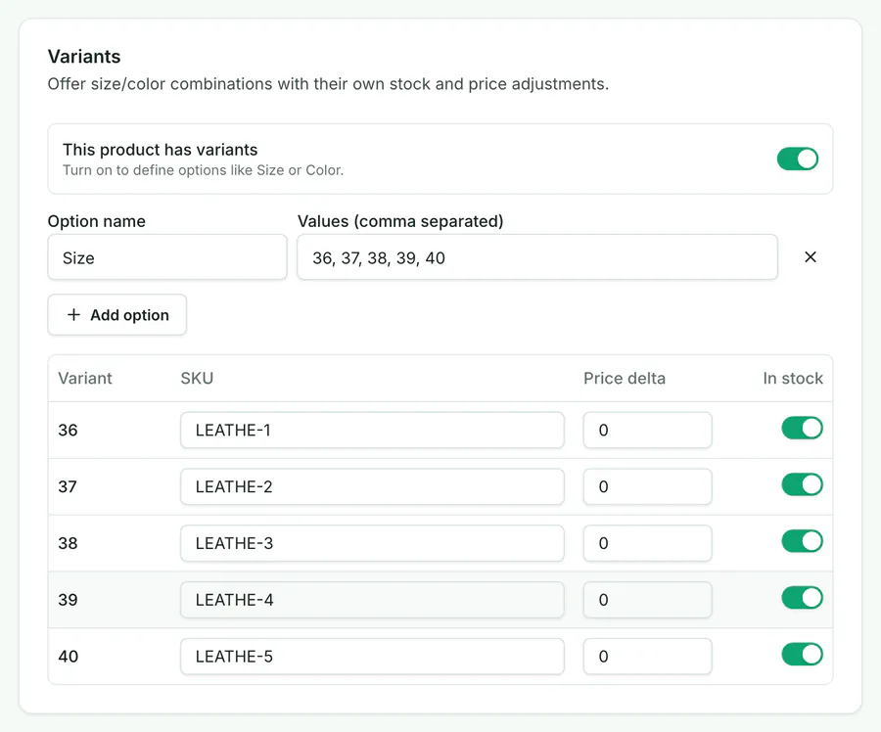This screenshot has height=732, width=881.
Task: Click the Variant column header
Action: 85,379
